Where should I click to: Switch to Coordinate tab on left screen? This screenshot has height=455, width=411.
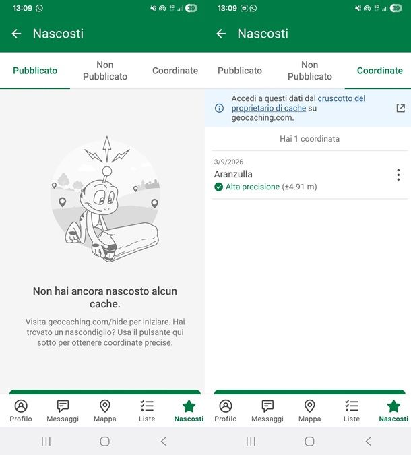coord(175,71)
